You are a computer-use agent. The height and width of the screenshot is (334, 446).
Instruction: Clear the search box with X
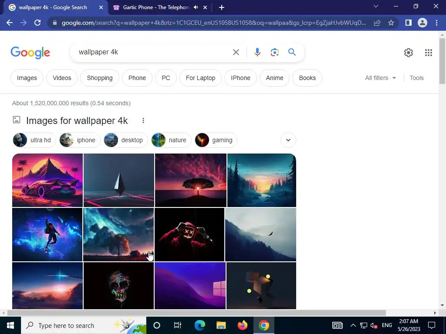point(236,52)
